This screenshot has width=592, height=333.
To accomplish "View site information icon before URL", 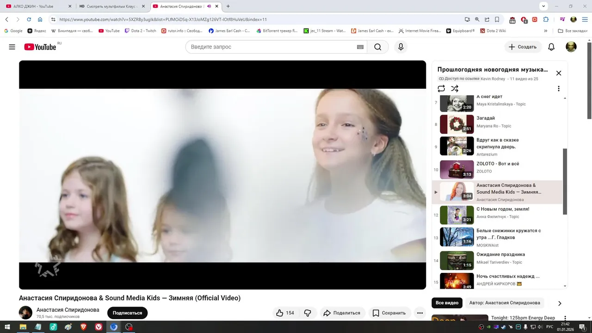I will [53, 19].
